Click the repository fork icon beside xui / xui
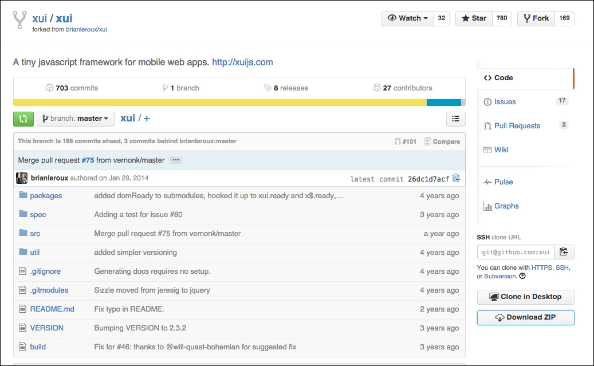The image size is (594, 366). point(19,19)
